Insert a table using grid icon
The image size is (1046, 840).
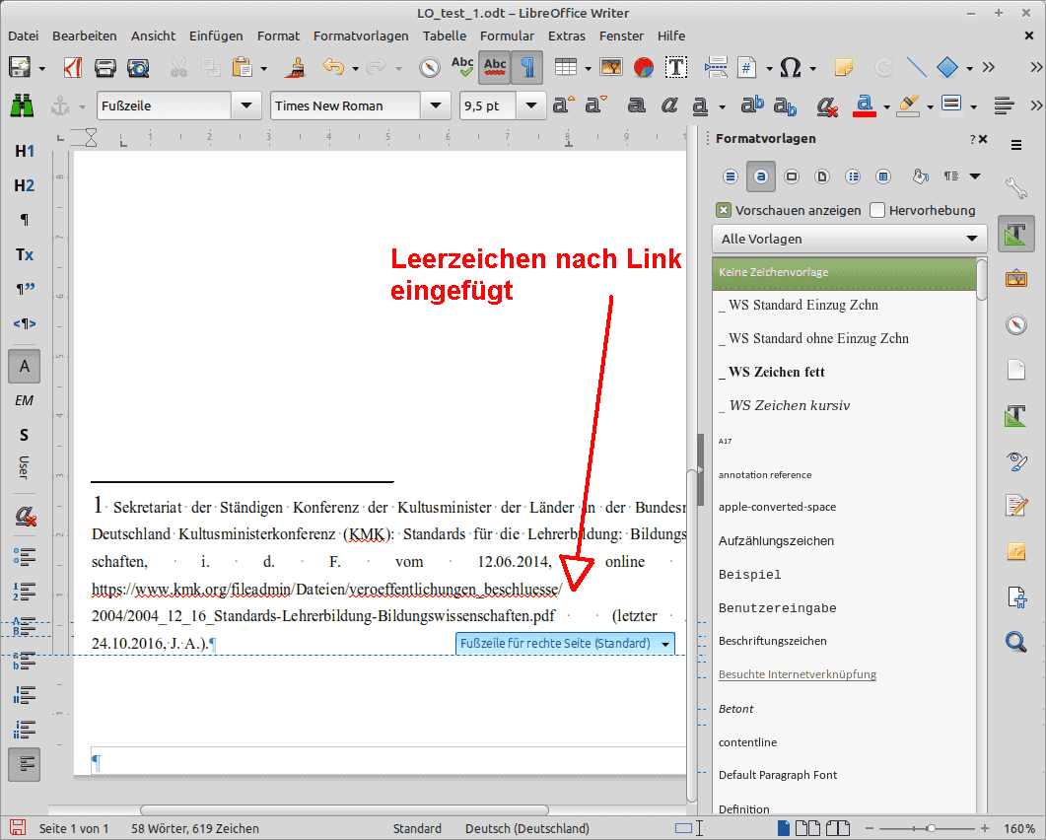[566, 67]
